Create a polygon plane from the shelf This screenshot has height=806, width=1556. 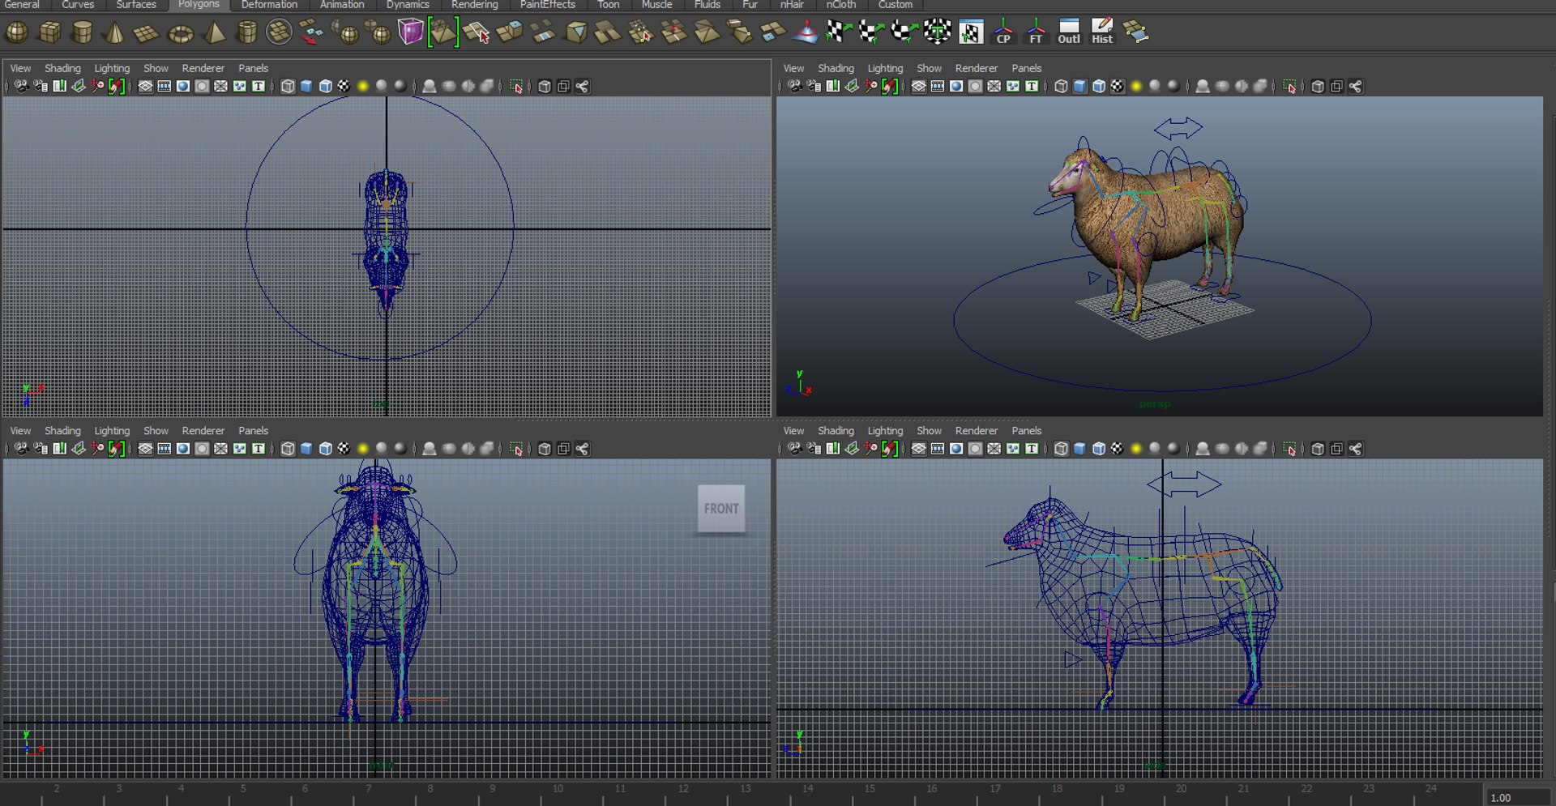[146, 33]
